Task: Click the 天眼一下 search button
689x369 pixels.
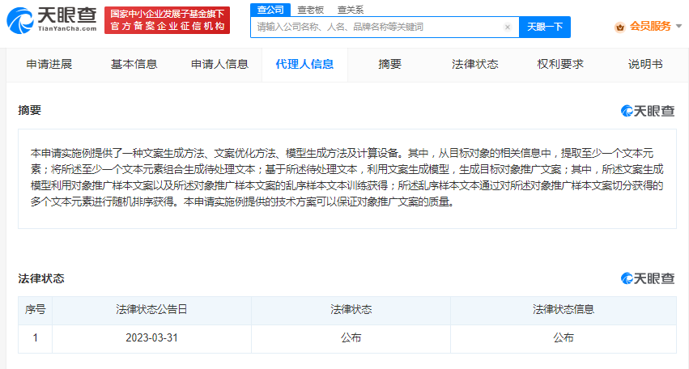Action: pyautogui.click(x=544, y=27)
